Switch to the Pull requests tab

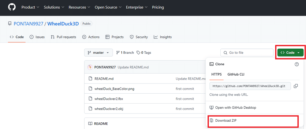[63, 37]
